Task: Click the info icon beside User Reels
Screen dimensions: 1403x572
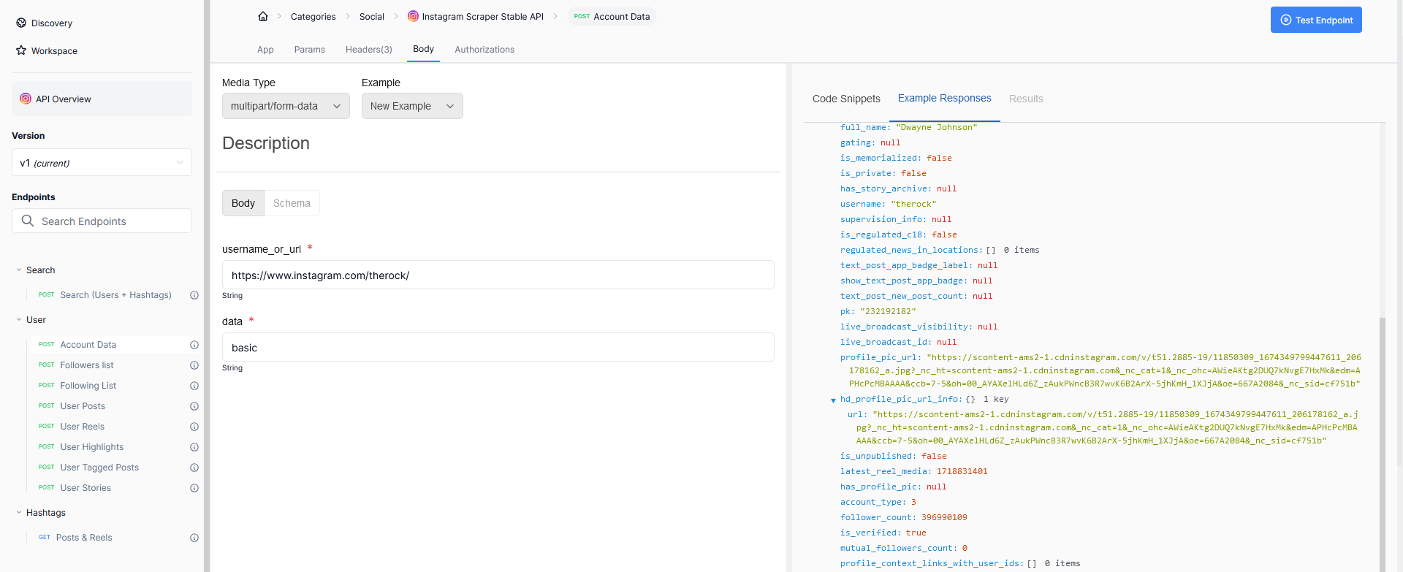Action: (194, 427)
